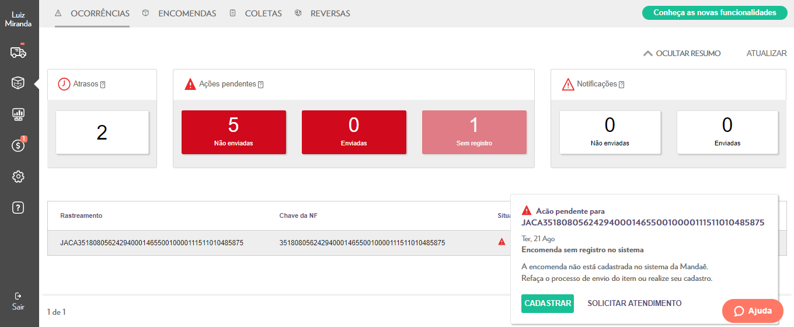Image resolution: width=794 pixels, height=327 pixels.
Task: Click the help icon next to Atrasos
Action: [x=103, y=85]
